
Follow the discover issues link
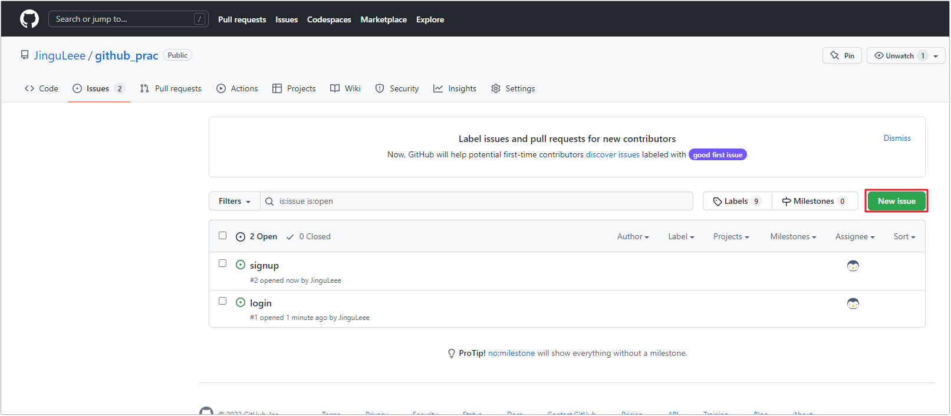613,154
